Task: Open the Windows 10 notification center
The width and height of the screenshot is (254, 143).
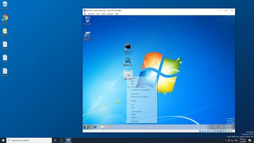Action: point(250,140)
